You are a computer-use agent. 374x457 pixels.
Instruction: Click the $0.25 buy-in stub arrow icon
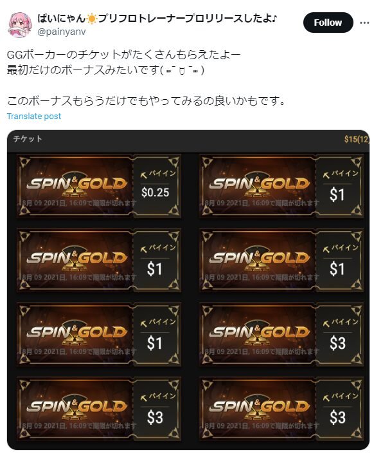pyautogui.click(x=144, y=175)
